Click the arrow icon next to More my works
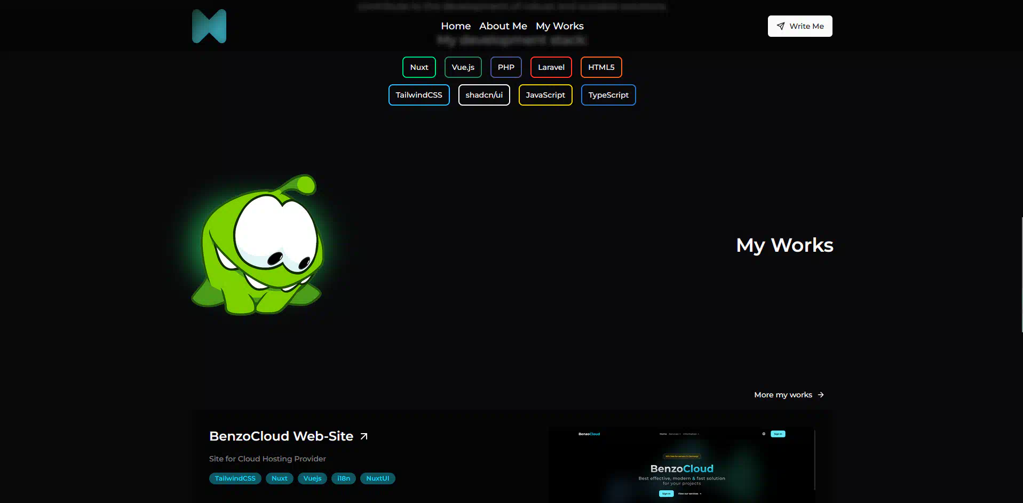The image size is (1023, 503). pyautogui.click(x=821, y=395)
